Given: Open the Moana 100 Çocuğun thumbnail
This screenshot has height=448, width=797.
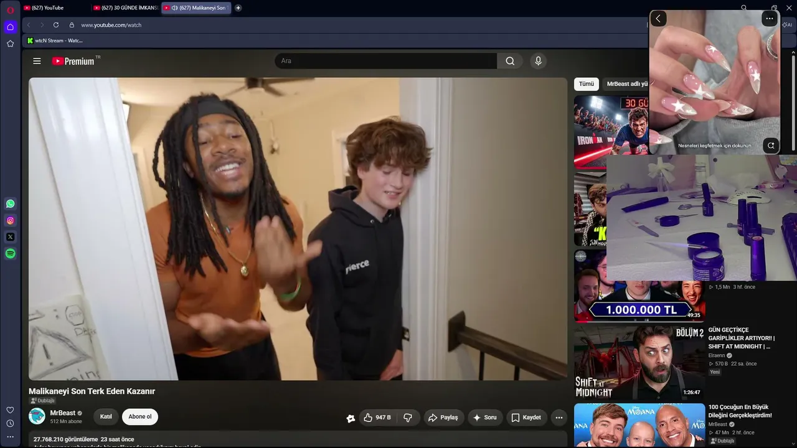Looking at the screenshot, I should (x=639, y=426).
